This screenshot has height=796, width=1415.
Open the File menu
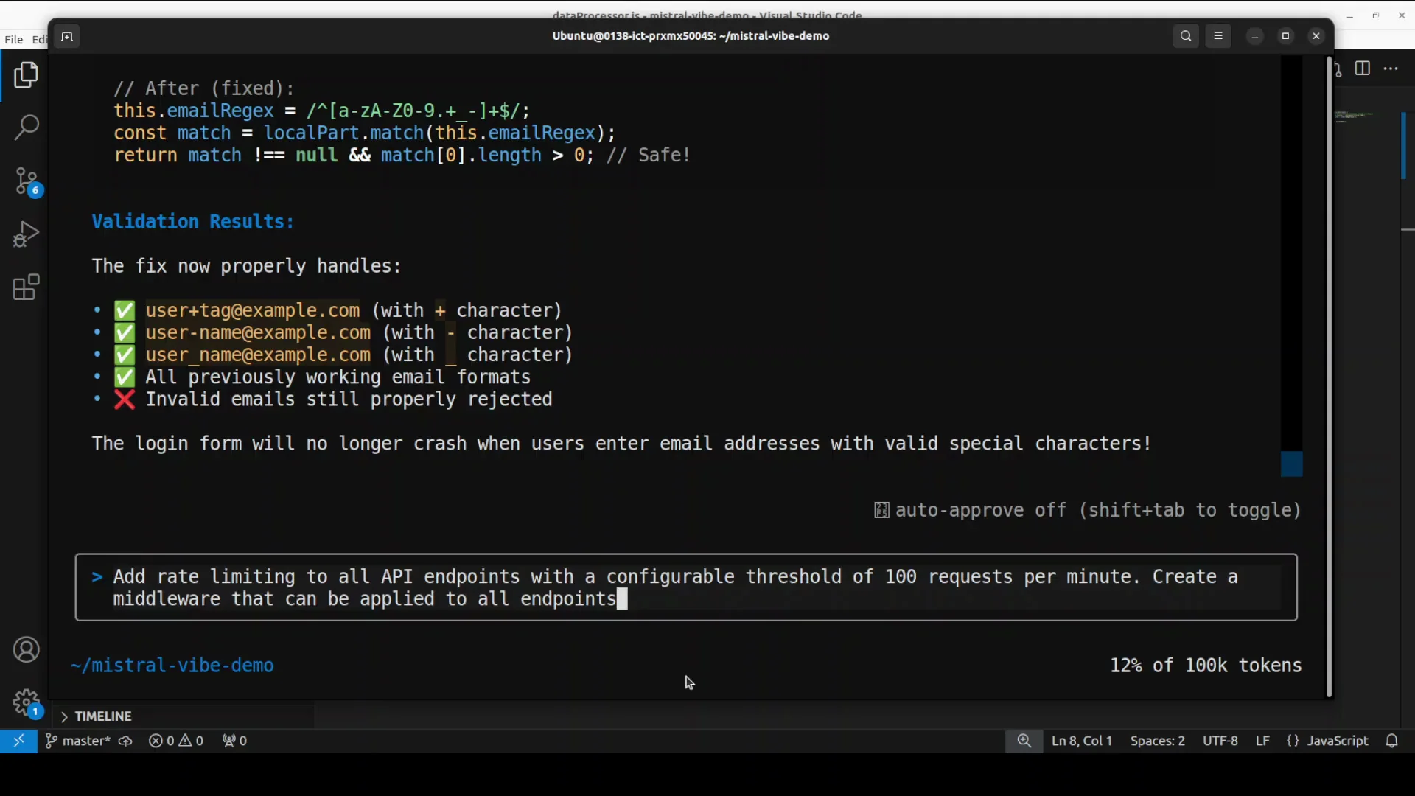click(13, 39)
